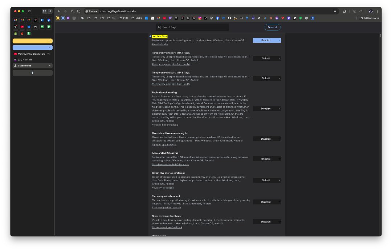Open the pinned LinkedIn tab

click(x=42, y=20)
